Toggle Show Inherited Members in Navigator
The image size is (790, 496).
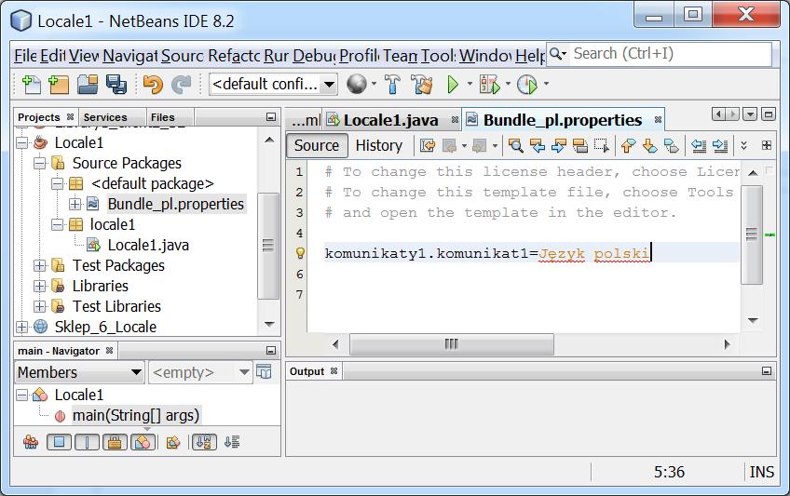[31, 442]
